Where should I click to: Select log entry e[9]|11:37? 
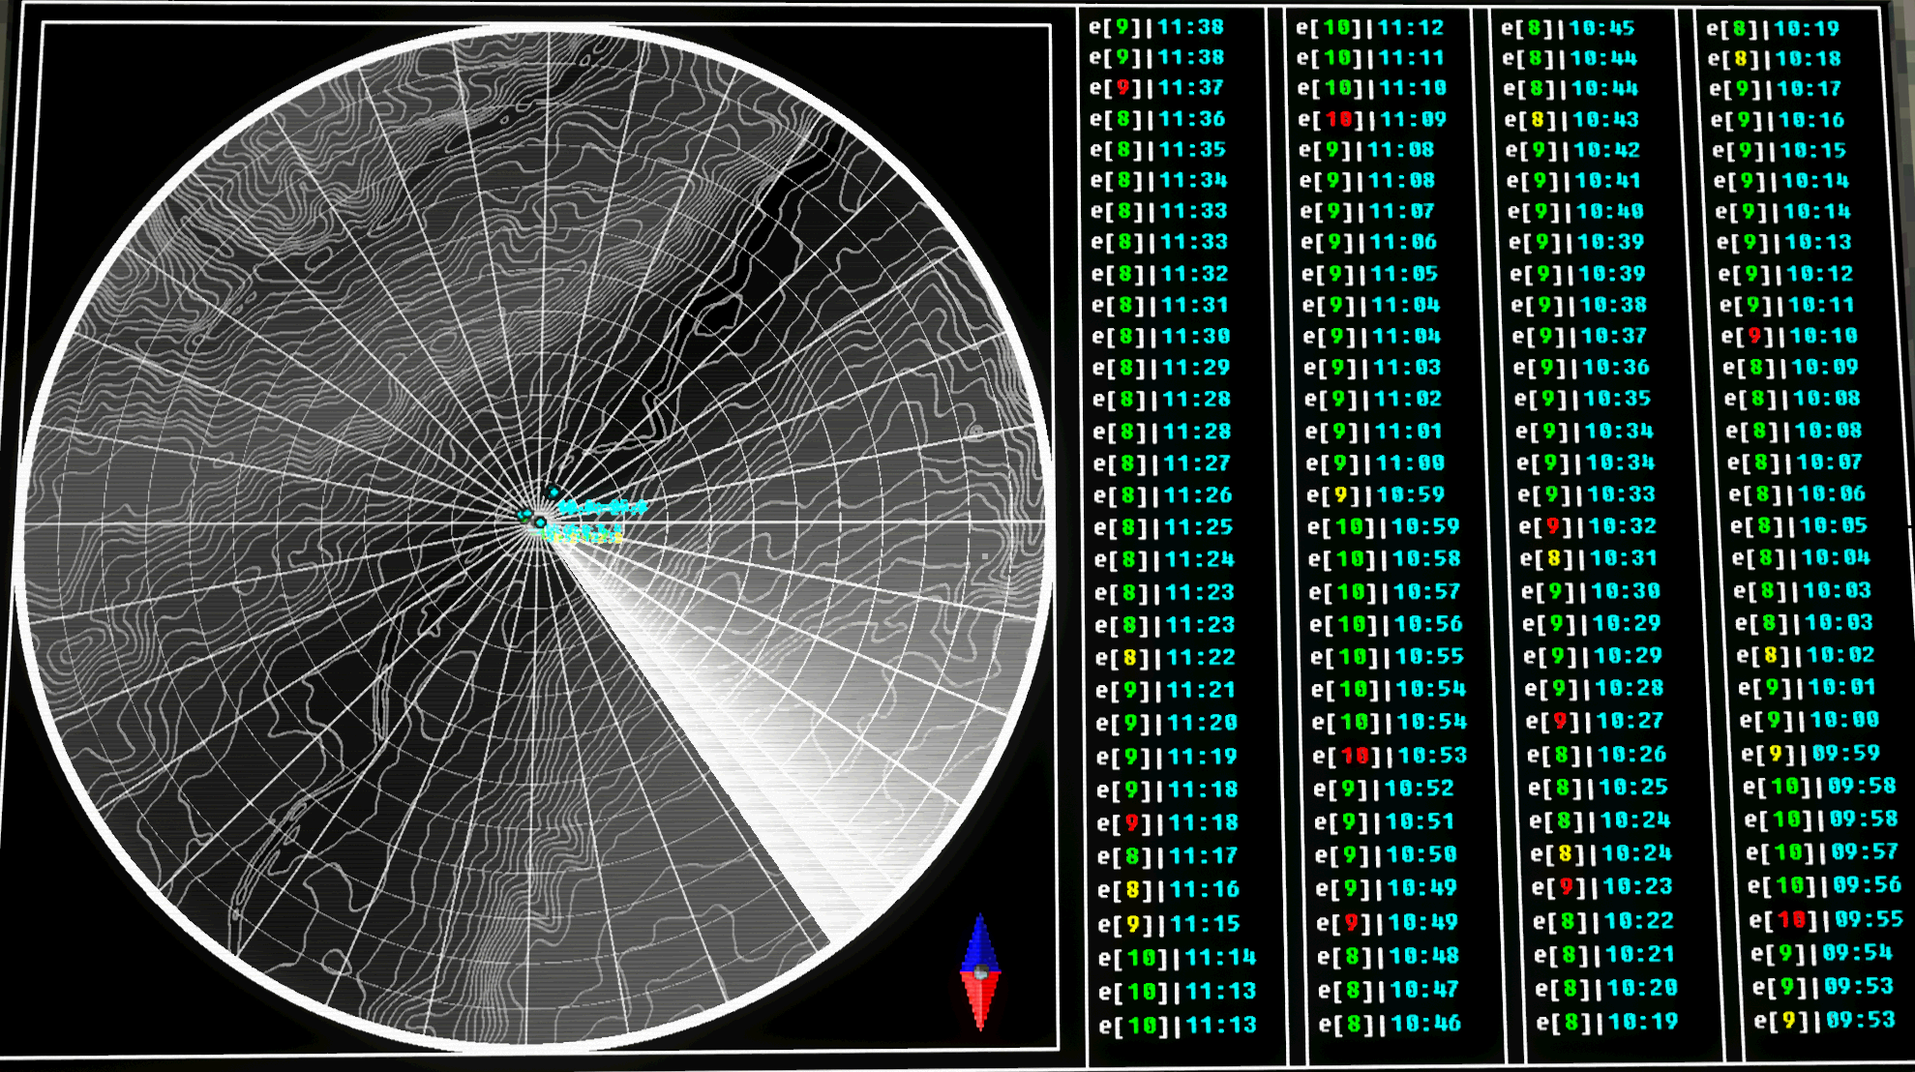click(x=1156, y=88)
